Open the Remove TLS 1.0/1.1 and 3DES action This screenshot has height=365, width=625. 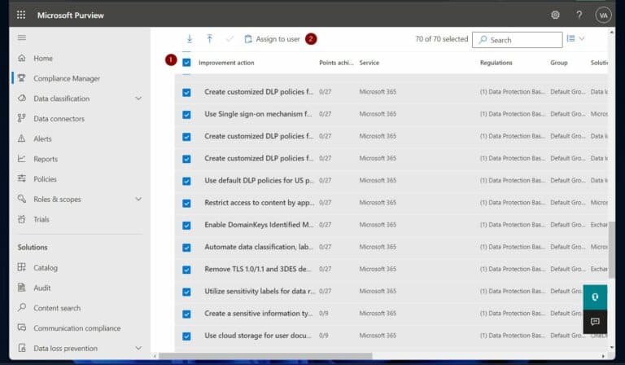click(258, 269)
